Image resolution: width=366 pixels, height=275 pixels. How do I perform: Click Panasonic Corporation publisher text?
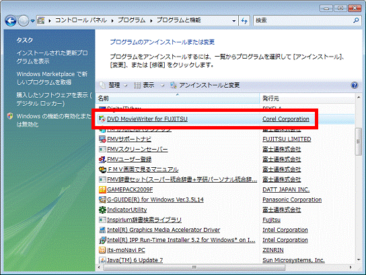(292, 200)
